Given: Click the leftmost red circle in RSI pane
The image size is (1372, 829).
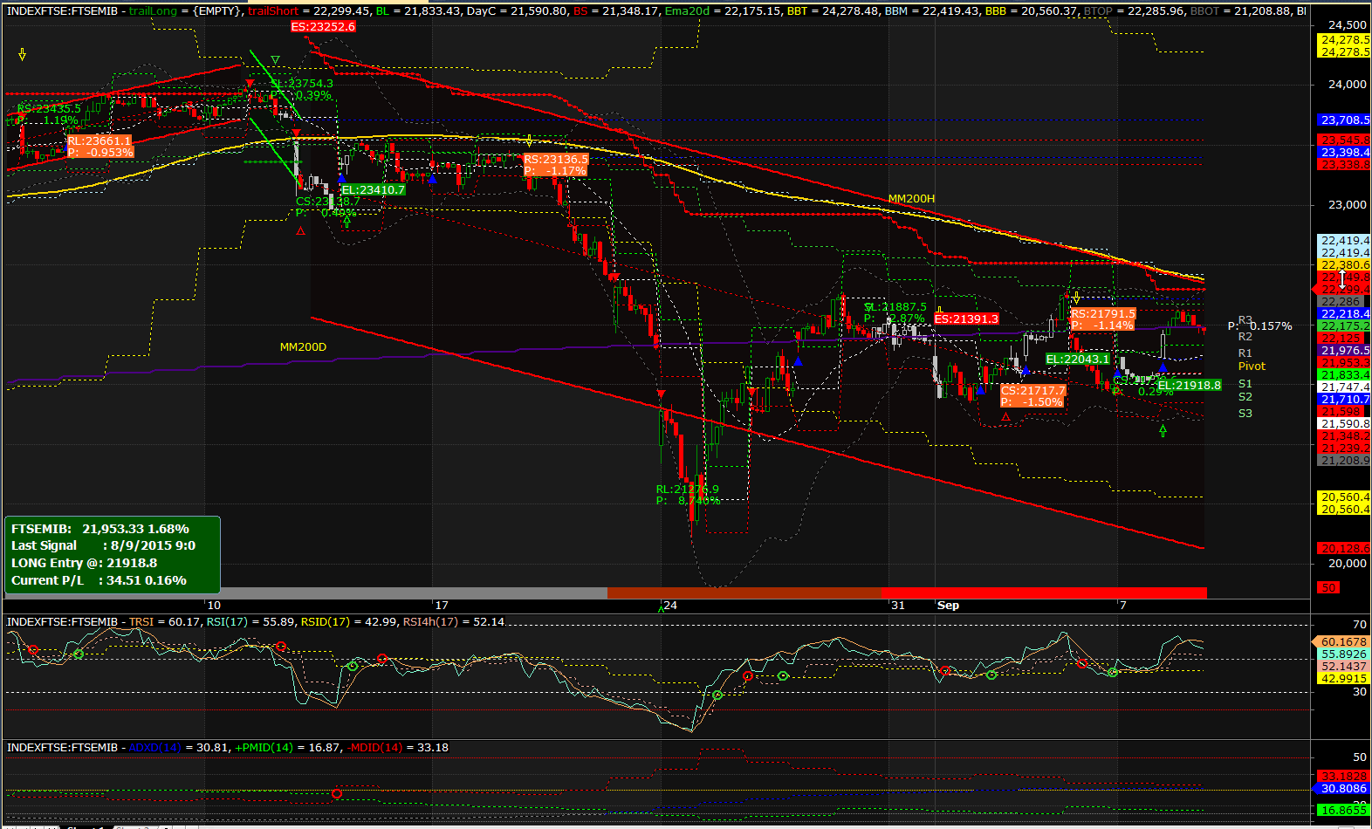Looking at the screenshot, I should pyautogui.click(x=33, y=650).
